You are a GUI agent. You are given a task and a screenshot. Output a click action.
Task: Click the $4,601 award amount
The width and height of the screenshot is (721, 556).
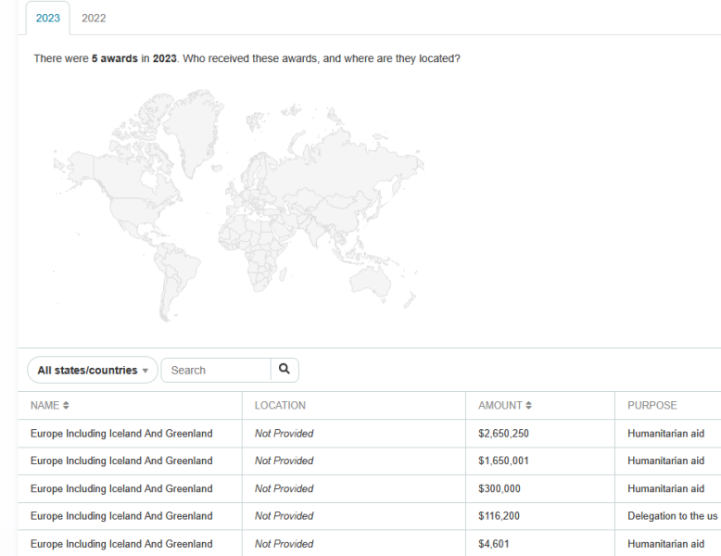[x=494, y=544]
